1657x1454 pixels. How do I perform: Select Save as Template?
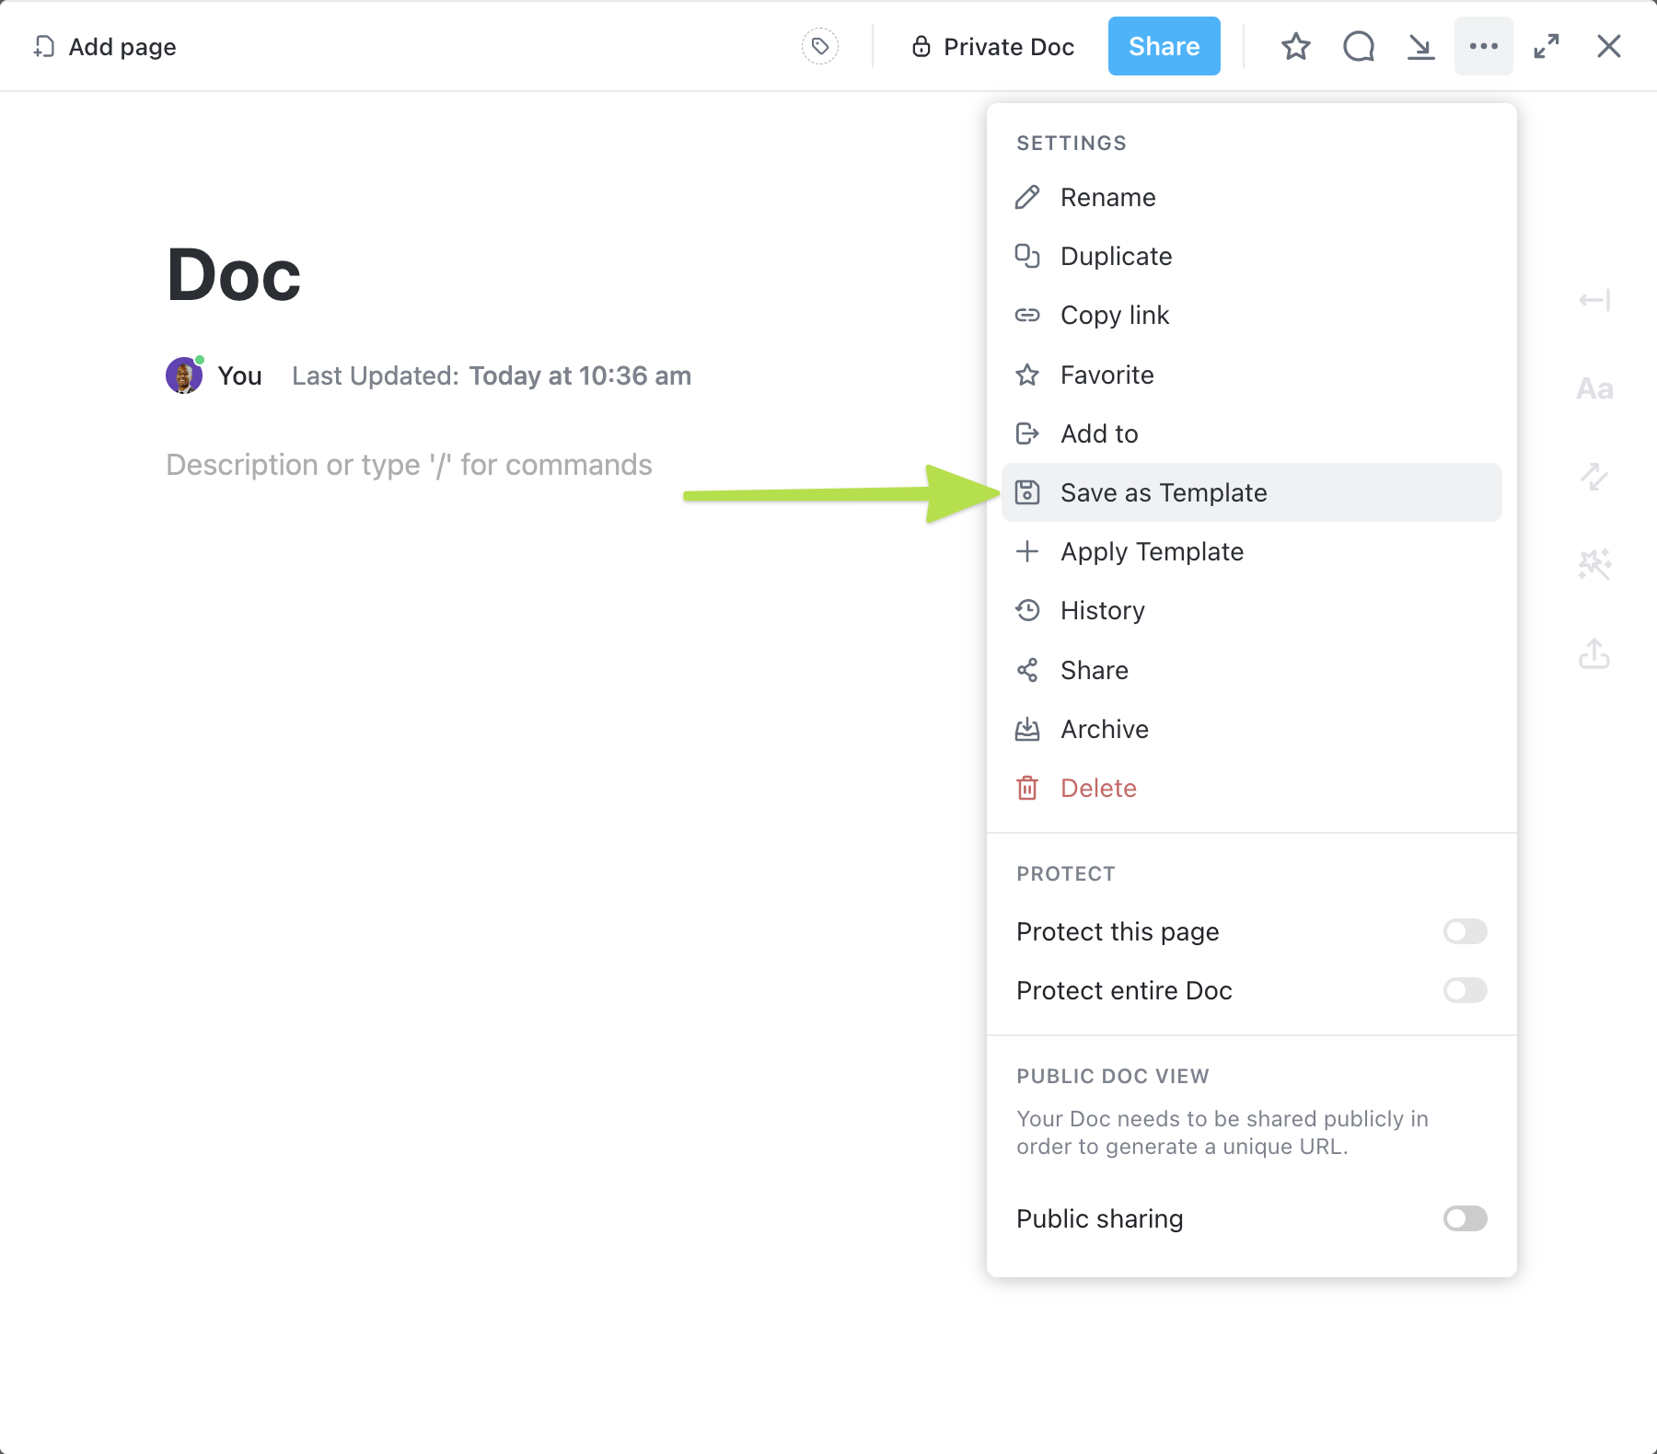(1163, 492)
